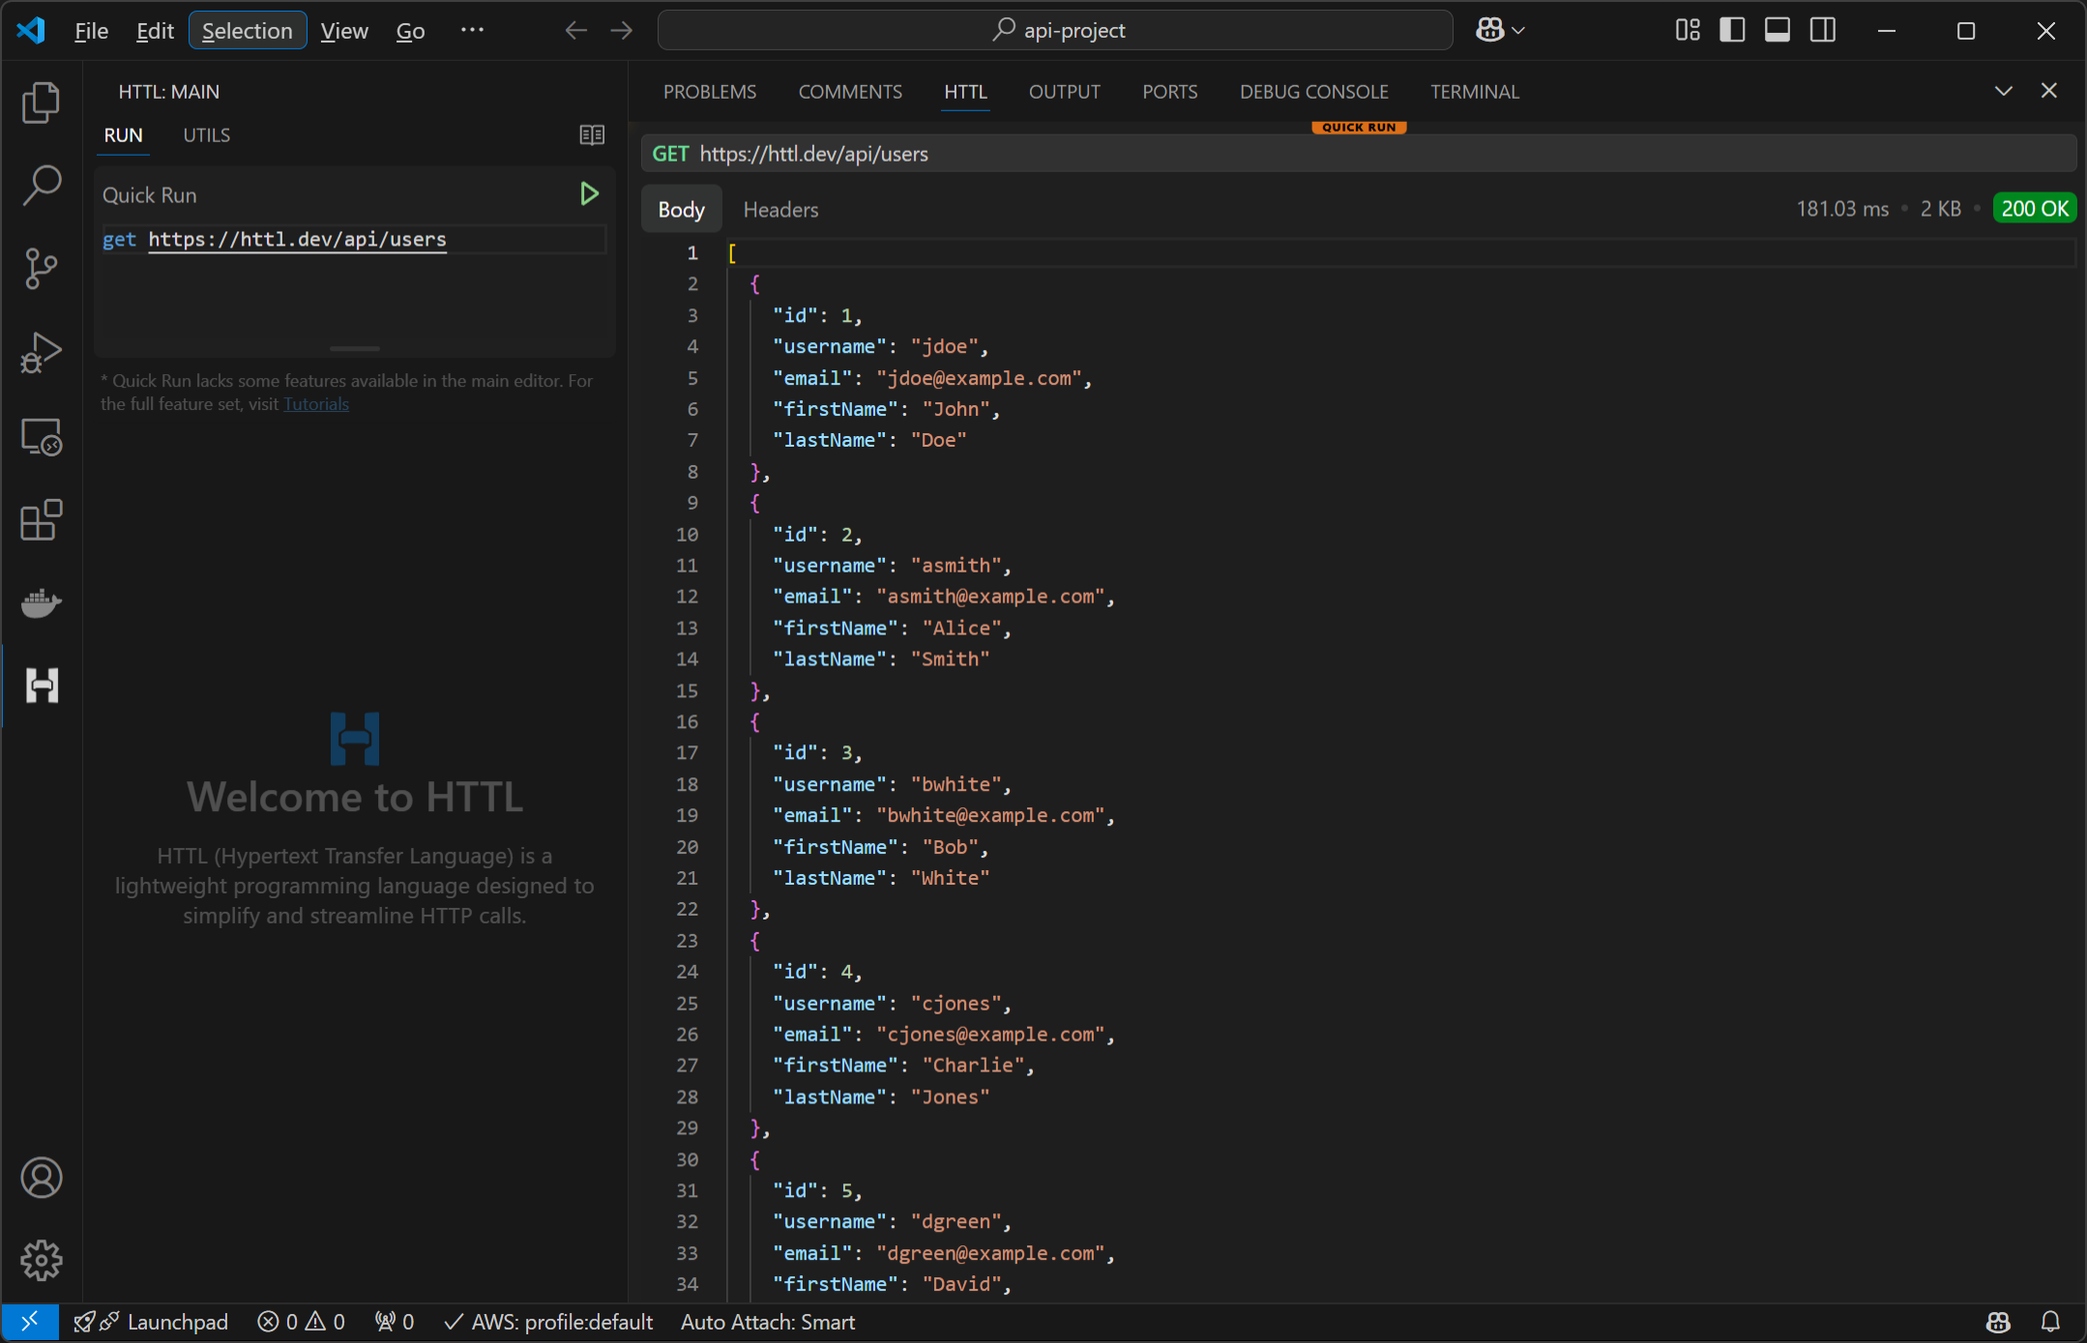The height and width of the screenshot is (1343, 2087).
Task: Switch to the PROBLEMS tab
Action: (x=710, y=92)
